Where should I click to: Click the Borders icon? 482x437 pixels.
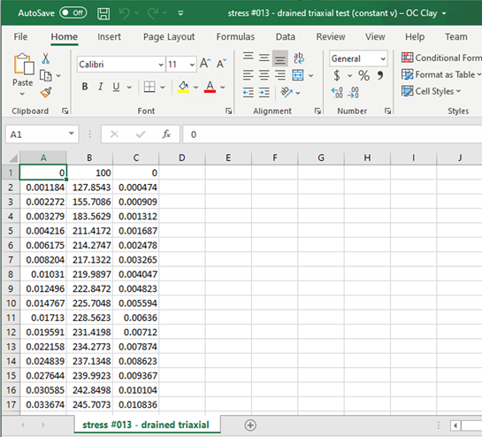[149, 87]
